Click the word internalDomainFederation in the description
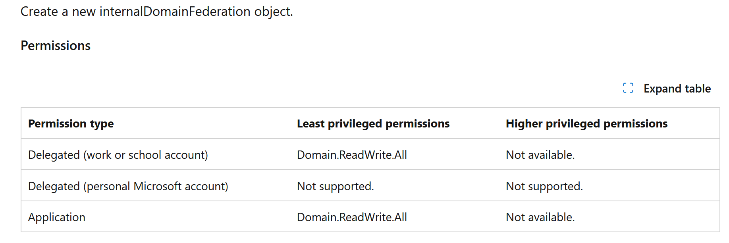Image resolution: width=729 pixels, height=243 pixels. (x=175, y=12)
